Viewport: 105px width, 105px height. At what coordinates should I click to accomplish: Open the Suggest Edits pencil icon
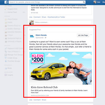tap(6, 9)
